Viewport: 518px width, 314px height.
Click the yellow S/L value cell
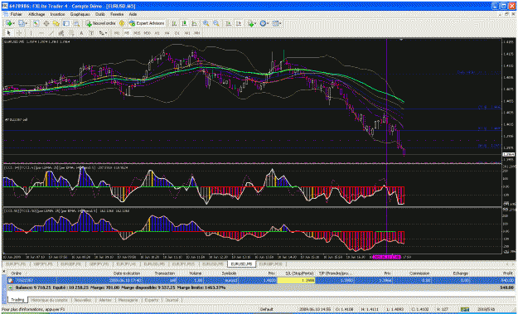(x=296, y=280)
